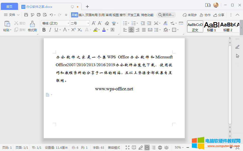243x151 pixels.
Task: Toggle underline on selected text
Action: 56,30
